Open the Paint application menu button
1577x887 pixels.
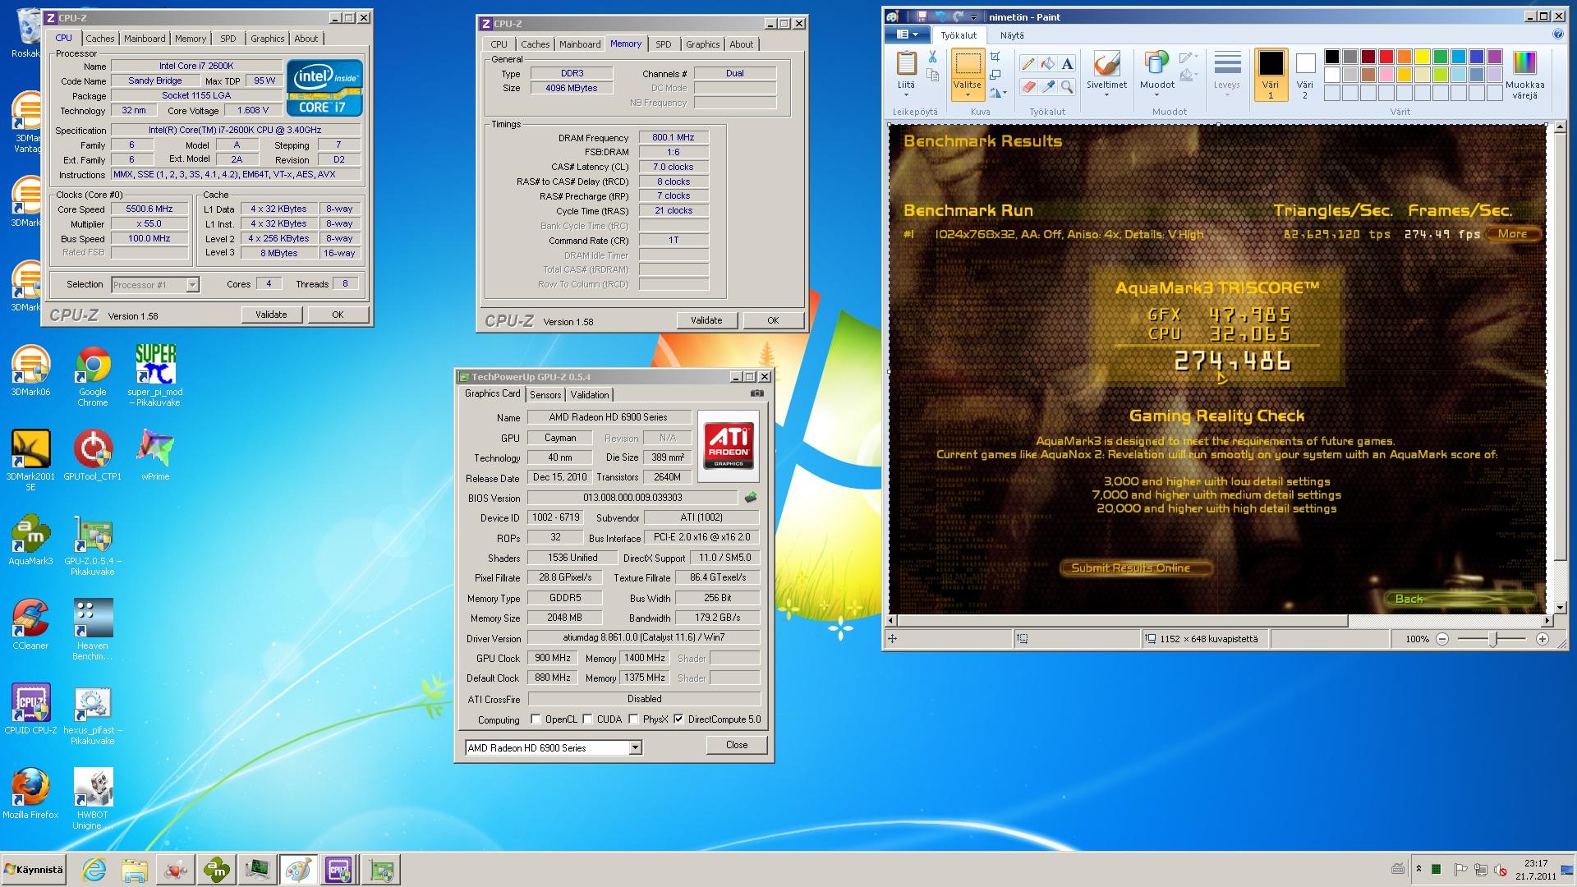click(x=908, y=34)
